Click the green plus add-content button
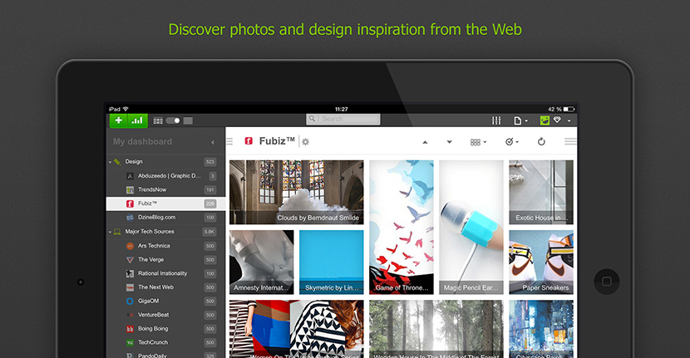Viewport: 690px width, 358px height. pos(118,120)
